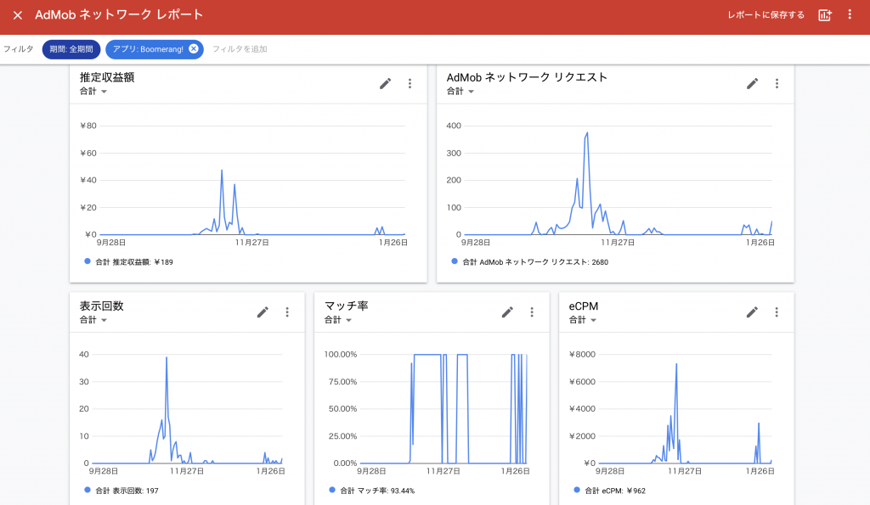This screenshot has width=870, height=505.
Task: Toggle legend 合計 推定収益額: ¥189
Action: 129,262
